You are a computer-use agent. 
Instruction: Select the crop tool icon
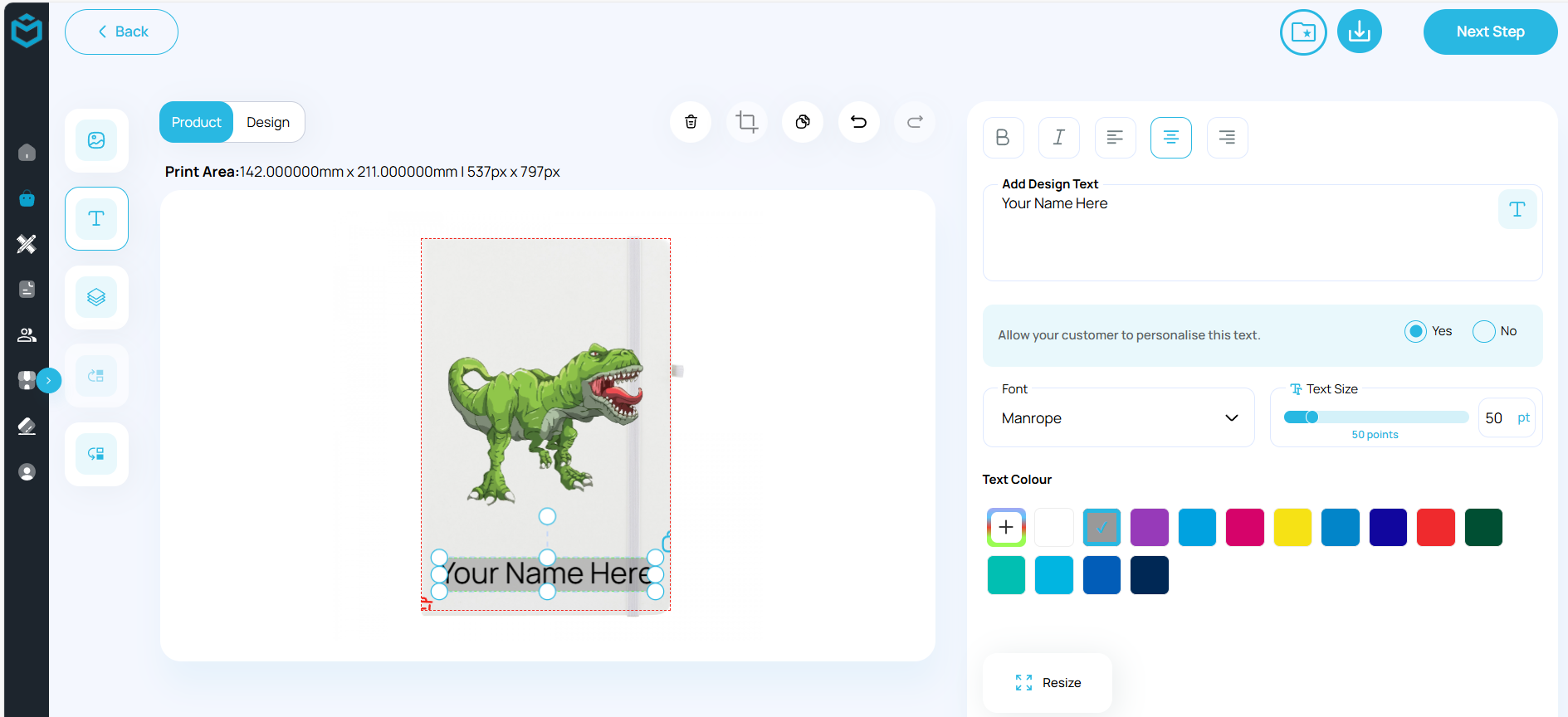click(746, 122)
